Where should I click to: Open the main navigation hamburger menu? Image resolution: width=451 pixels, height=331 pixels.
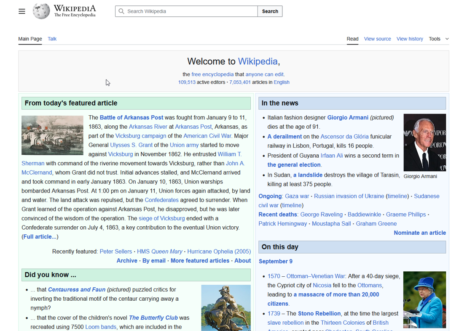[x=21, y=11]
